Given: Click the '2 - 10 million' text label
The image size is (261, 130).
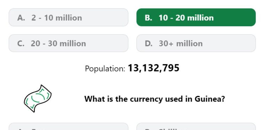Looking at the screenshot, I should pyautogui.click(x=57, y=18).
